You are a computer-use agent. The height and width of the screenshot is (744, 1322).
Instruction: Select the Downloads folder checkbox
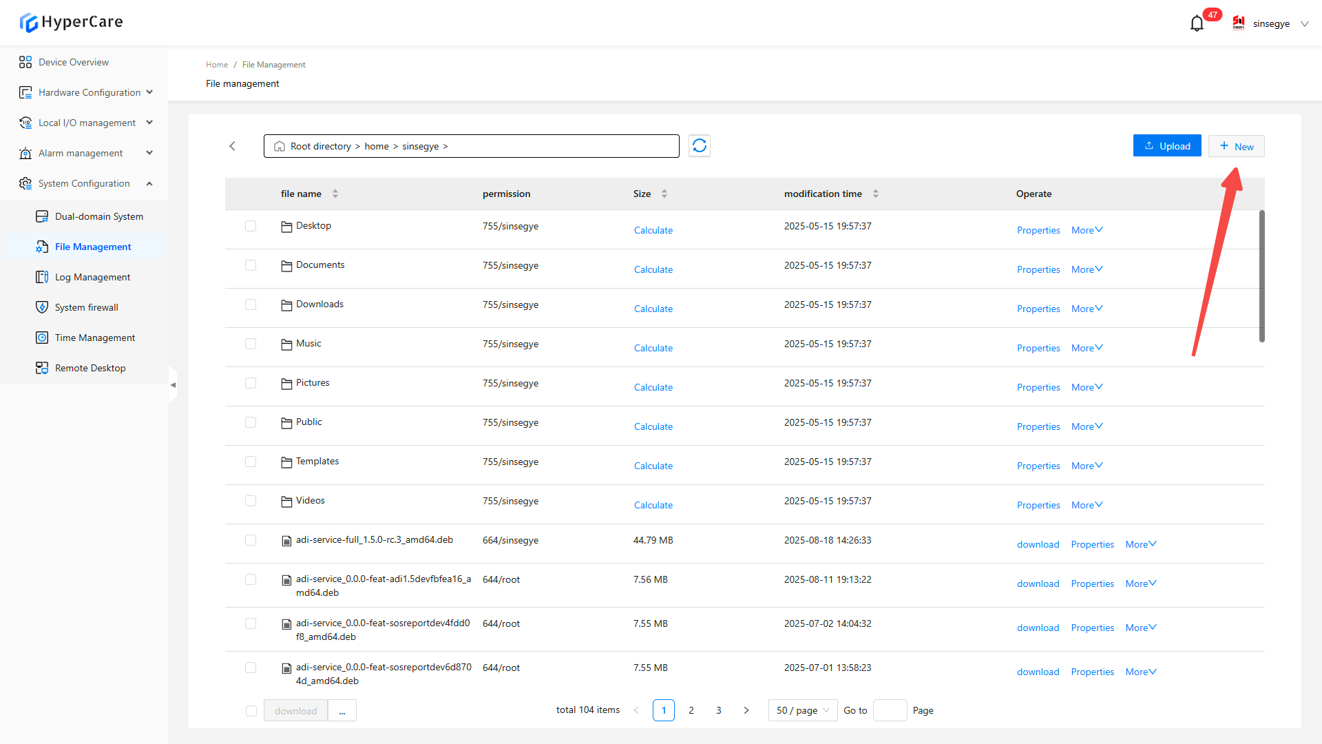(x=251, y=304)
